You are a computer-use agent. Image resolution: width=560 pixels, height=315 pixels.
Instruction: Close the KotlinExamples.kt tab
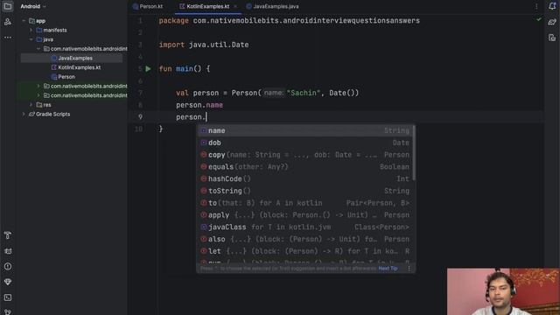pyautogui.click(x=235, y=6)
